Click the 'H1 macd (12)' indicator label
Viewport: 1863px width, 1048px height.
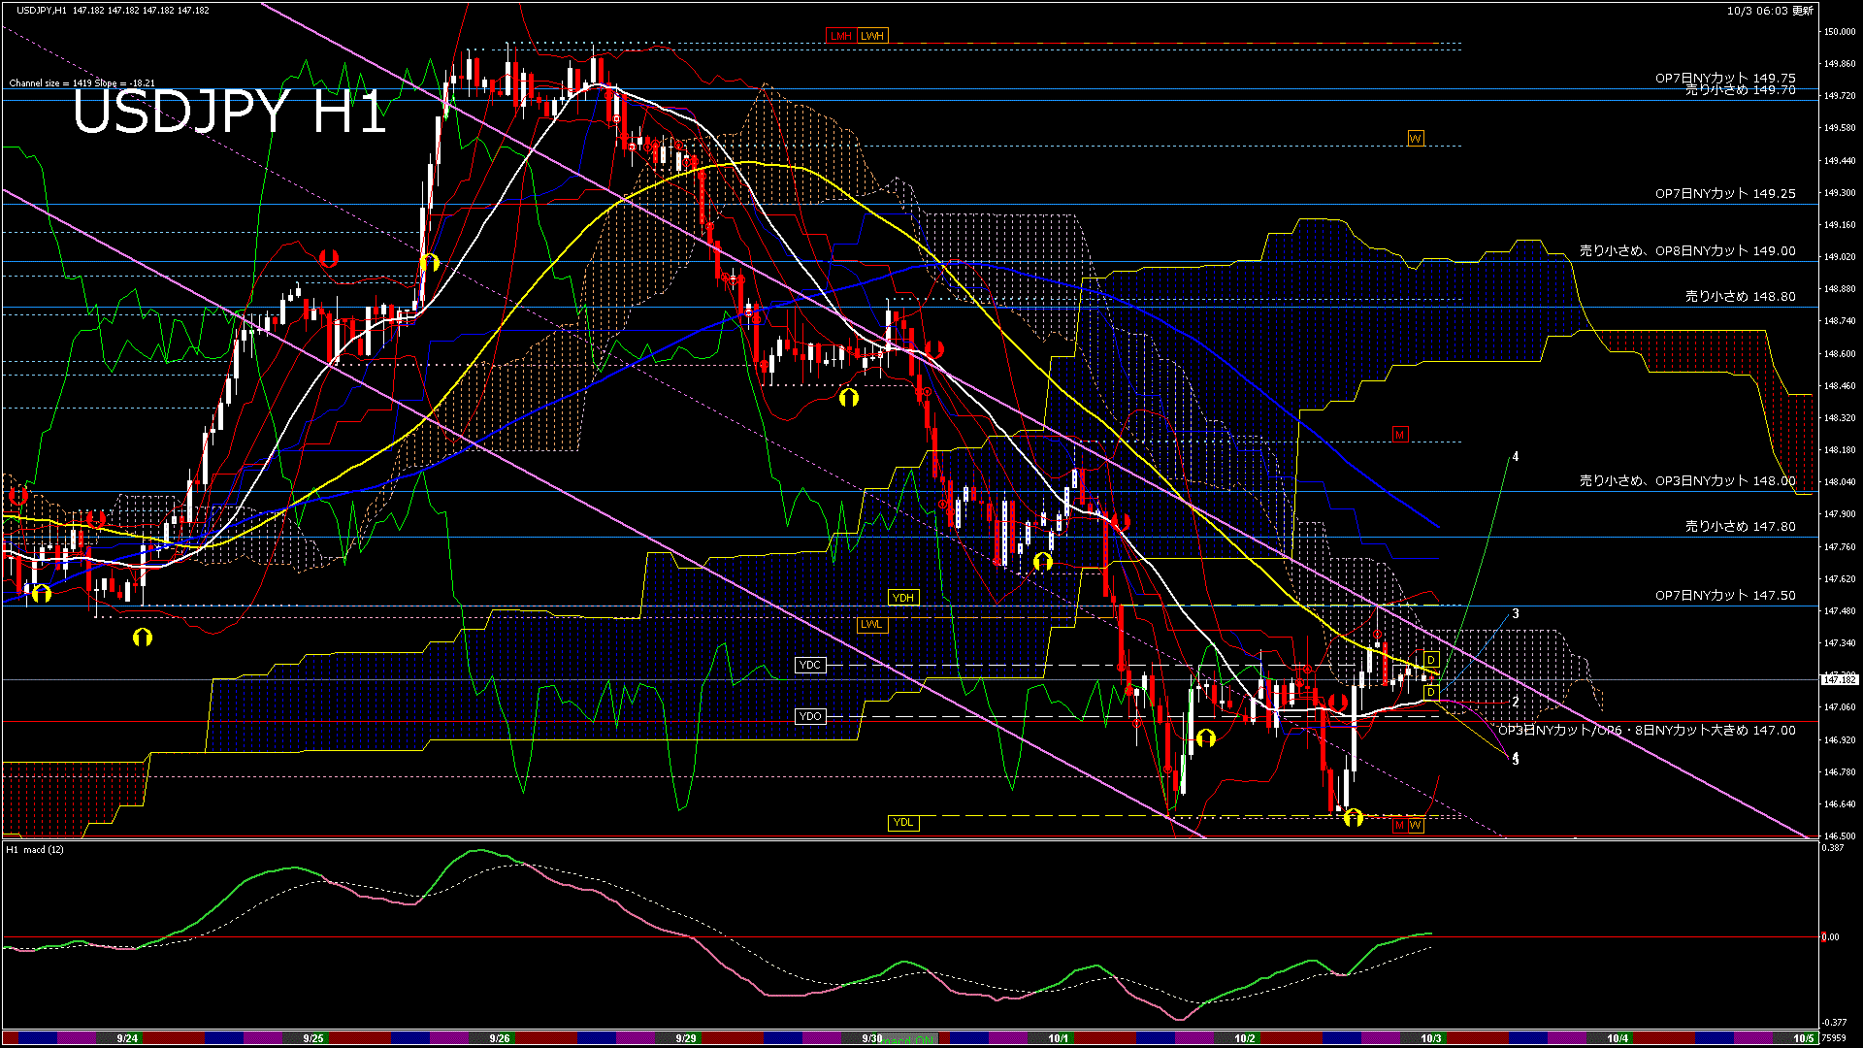(x=36, y=850)
